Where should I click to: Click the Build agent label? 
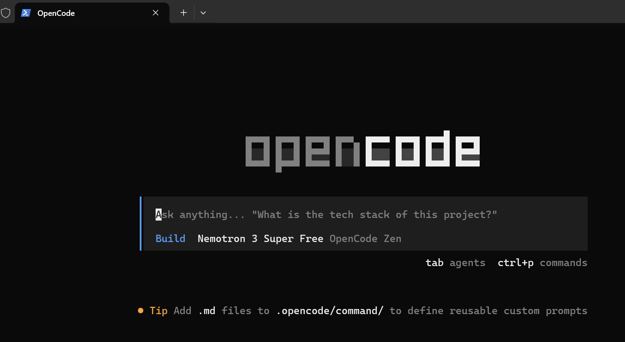click(x=170, y=239)
